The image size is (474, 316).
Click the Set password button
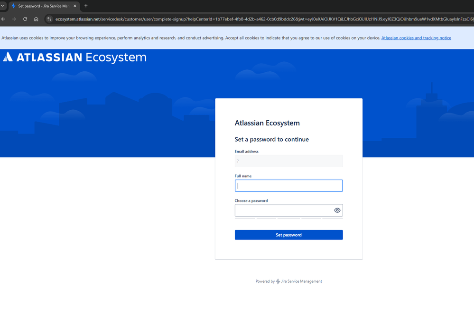click(x=288, y=235)
